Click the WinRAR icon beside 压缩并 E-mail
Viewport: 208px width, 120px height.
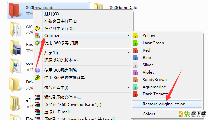click(x=37, y=112)
